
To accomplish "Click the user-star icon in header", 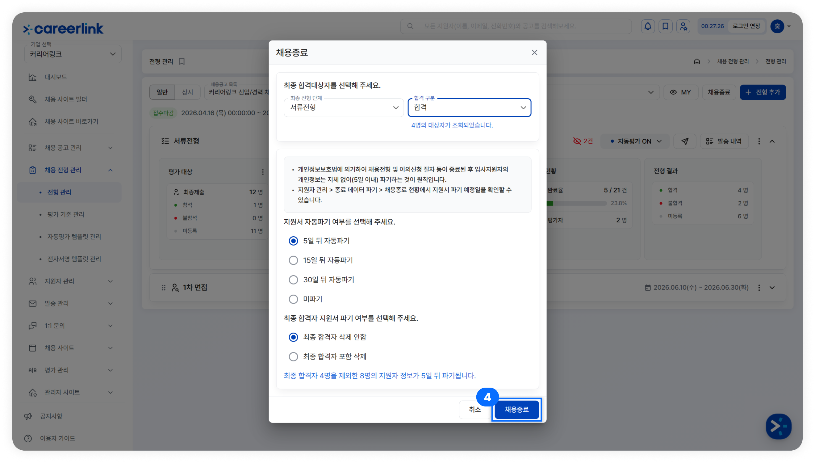I will pos(683,26).
